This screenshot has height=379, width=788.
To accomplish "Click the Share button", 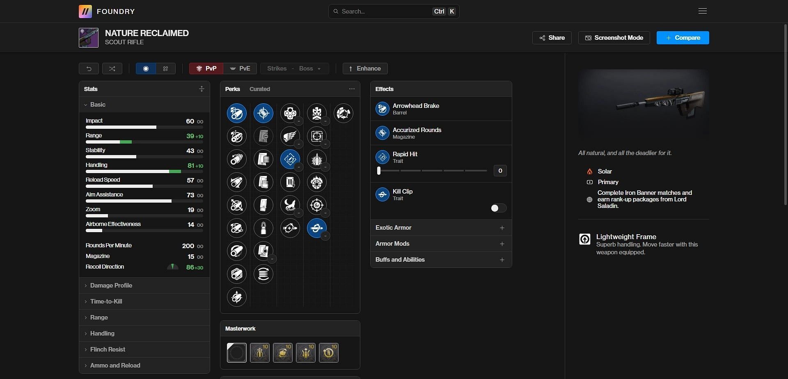I will tap(552, 38).
